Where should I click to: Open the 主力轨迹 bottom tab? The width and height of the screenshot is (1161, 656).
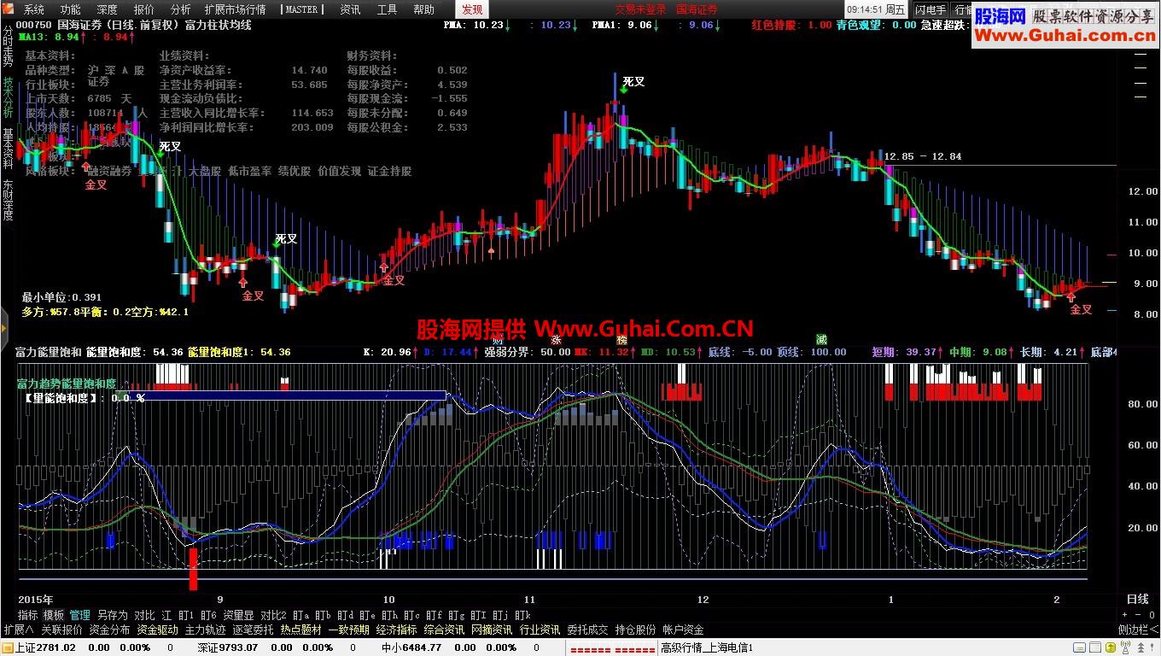[205, 630]
